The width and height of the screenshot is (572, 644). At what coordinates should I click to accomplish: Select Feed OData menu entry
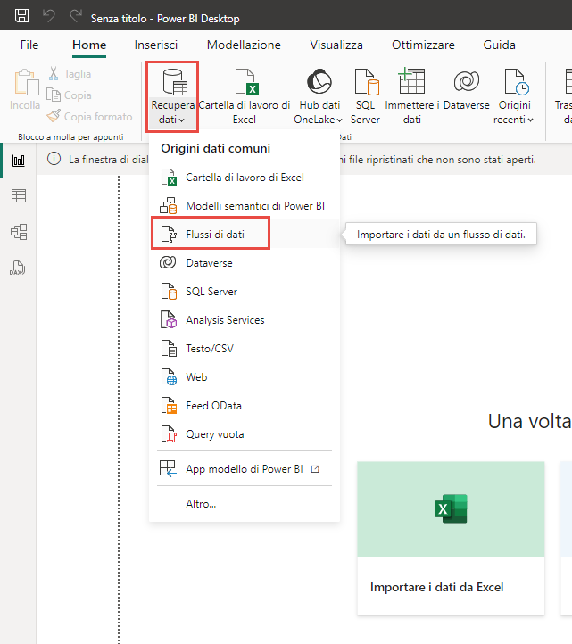[x=245, y=405]
